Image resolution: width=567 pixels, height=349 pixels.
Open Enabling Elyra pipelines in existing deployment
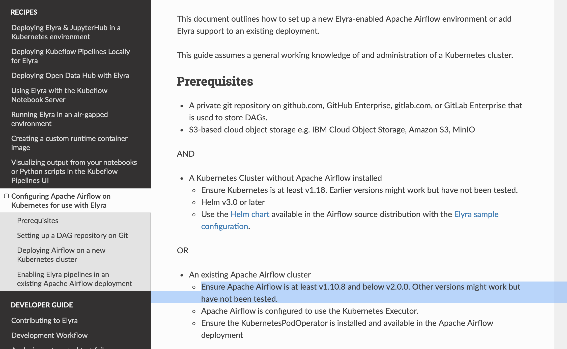pos(74,279)
